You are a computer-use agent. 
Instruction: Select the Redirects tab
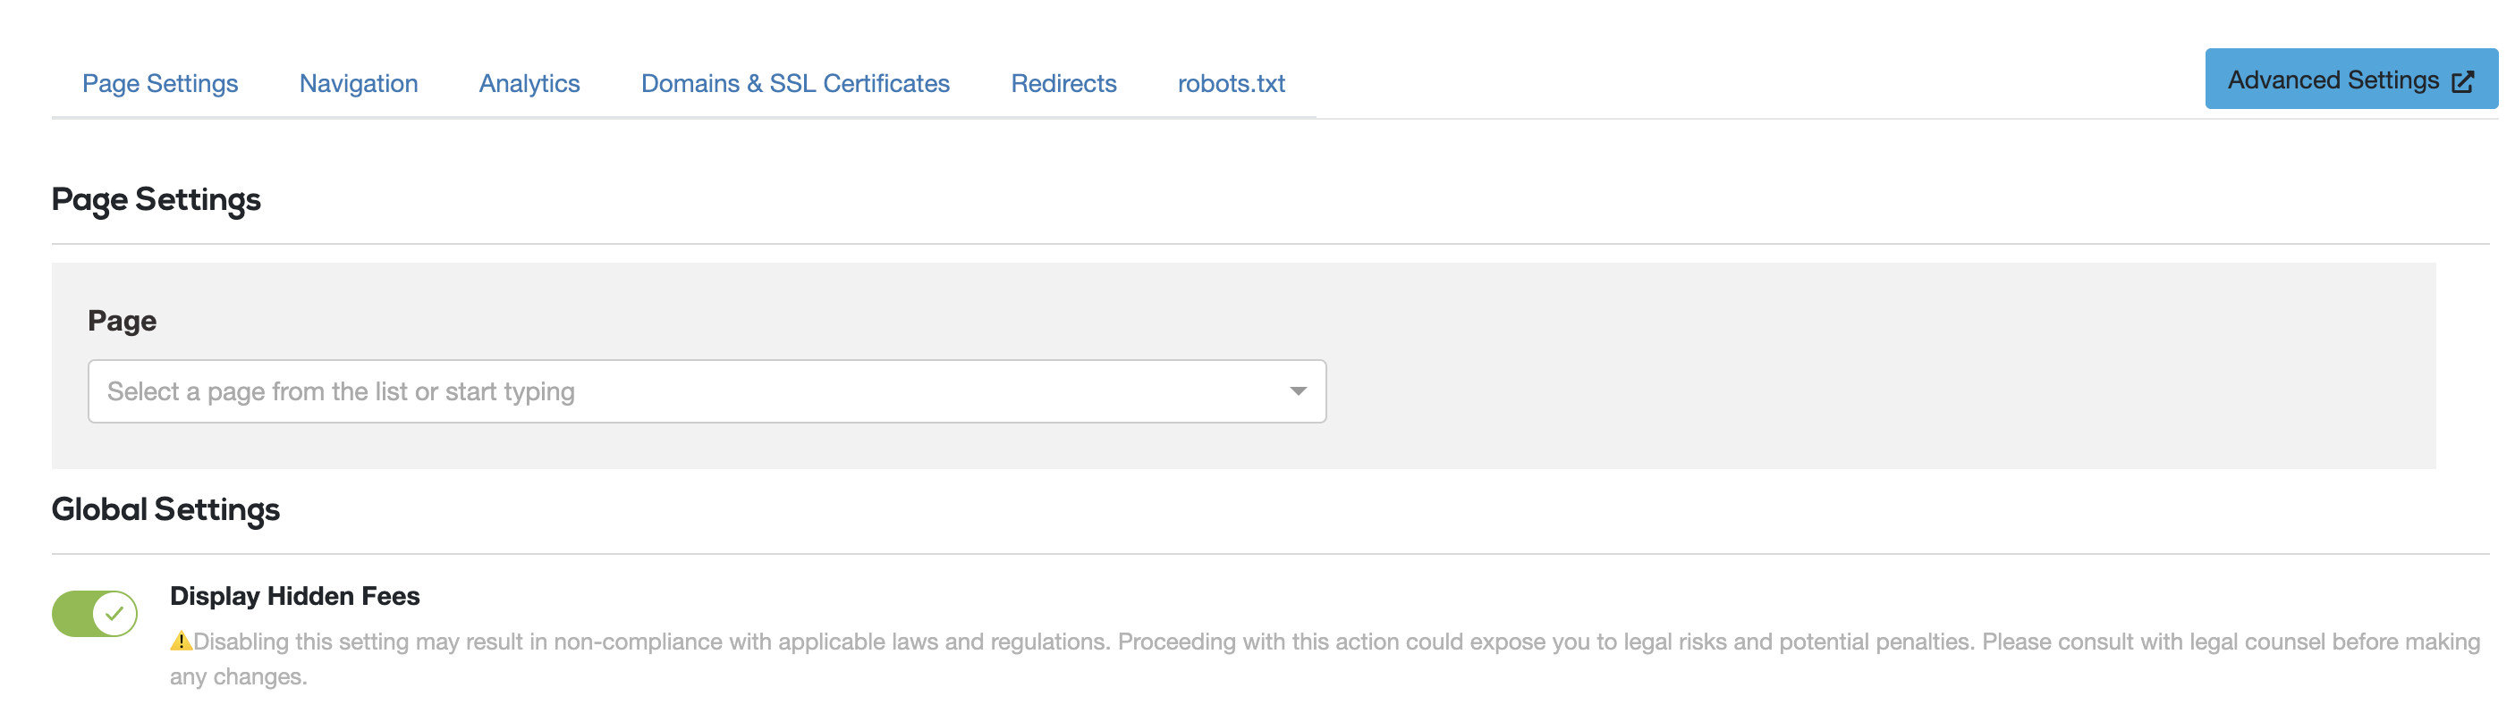click(x=1063, y=84)
